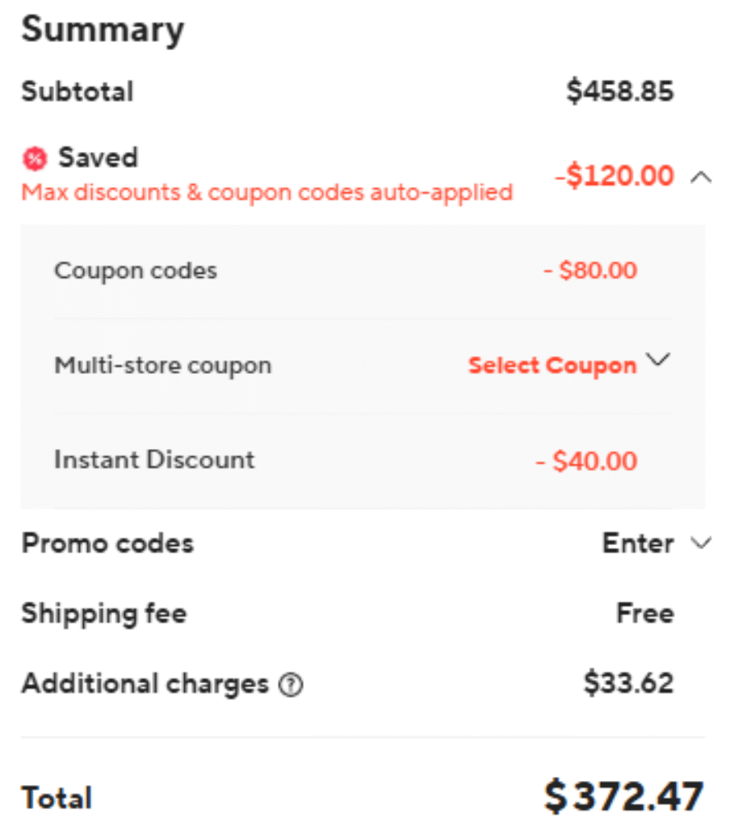
Task: Click the -$80.00 coupon codes amount
Action: coord(590,270)
